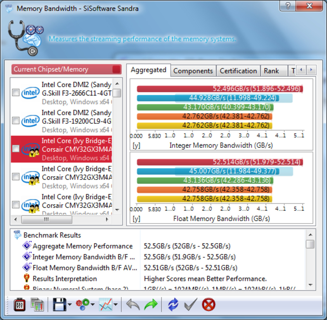Click results panel scroll up arrow

coord(310,235)
